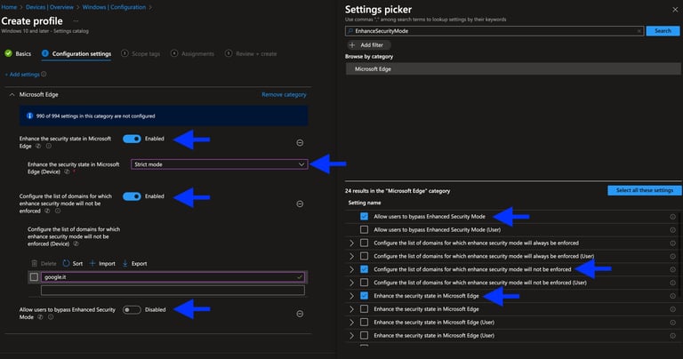Go to Home in the breadcrumb

point(9,7)
